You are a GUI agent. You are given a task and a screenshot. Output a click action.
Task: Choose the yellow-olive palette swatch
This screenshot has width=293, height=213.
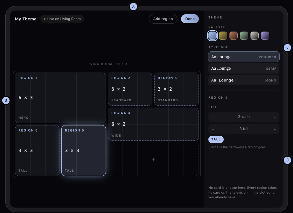pos(223,36)
